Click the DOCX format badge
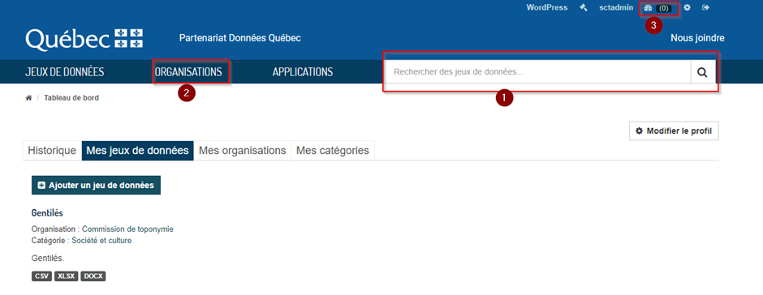 coord(93,276)
